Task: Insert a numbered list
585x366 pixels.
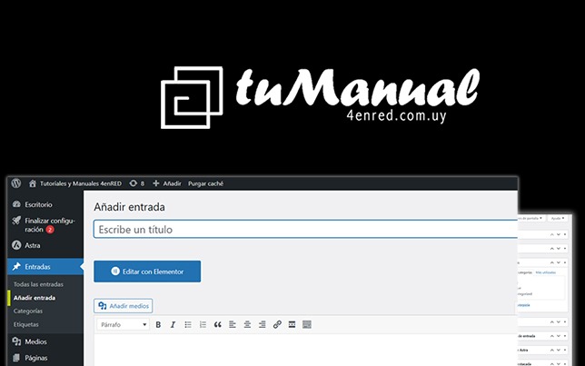Action: pos(203,324)
